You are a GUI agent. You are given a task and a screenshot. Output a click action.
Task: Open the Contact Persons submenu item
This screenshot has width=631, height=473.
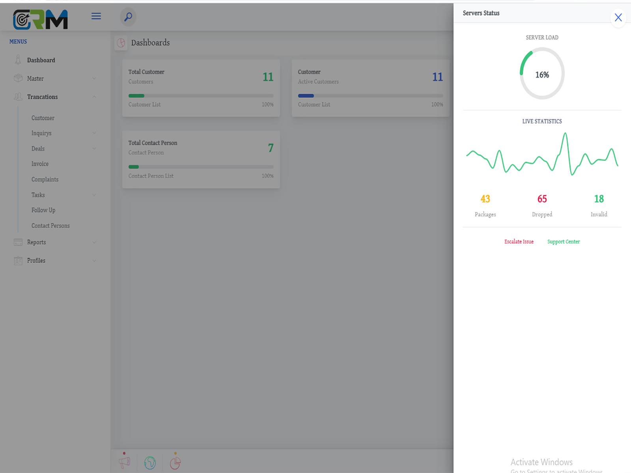pyautogui.click(x=50, y=226)
